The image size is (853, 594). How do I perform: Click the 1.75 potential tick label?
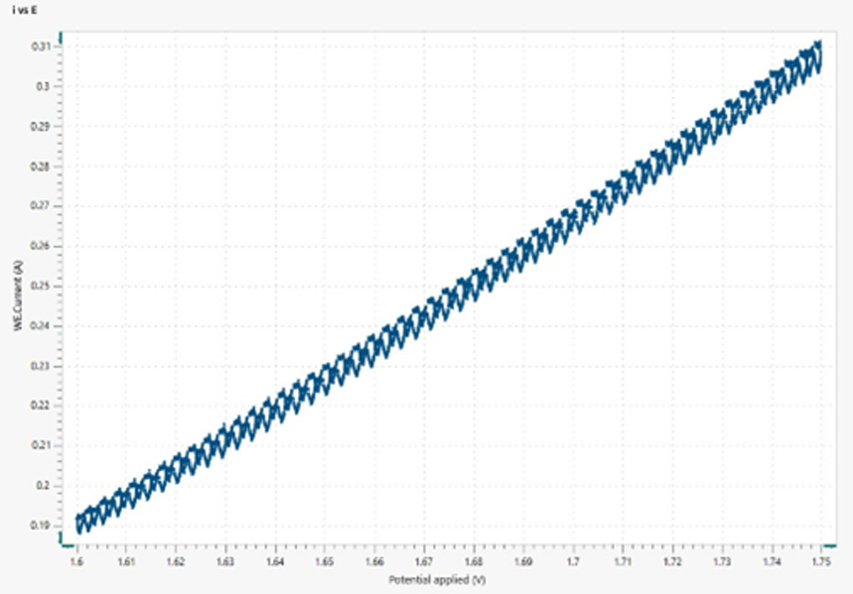[x=821, y=563]
